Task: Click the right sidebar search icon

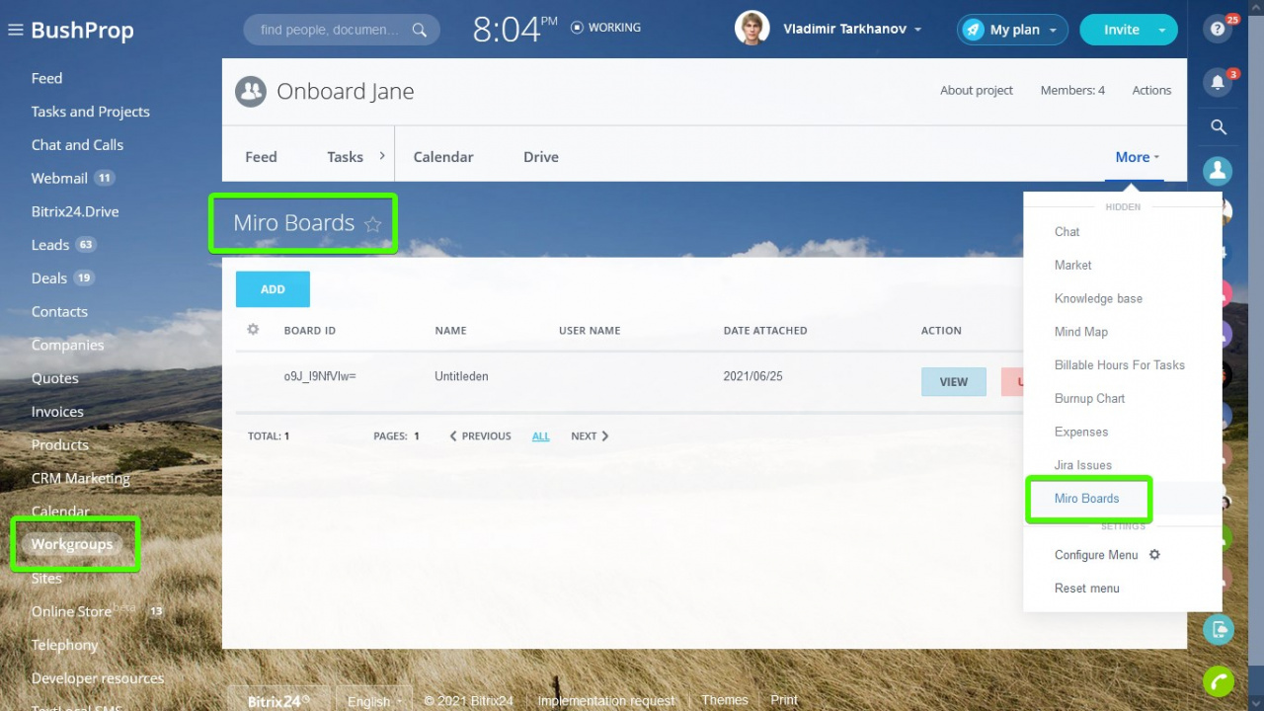Action: 1219,126
